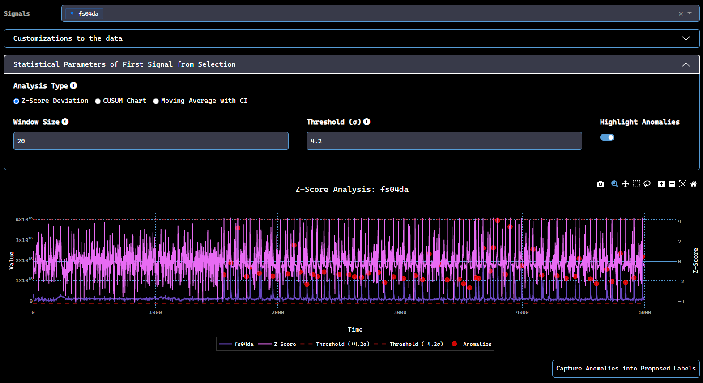The width and height of the screenshot is (703, 383).
Task: Zoom in with the plus icon
Action: (x=661, y=184)
